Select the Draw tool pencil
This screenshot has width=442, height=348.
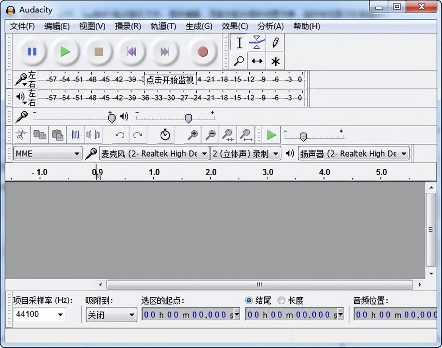[275, 42]
